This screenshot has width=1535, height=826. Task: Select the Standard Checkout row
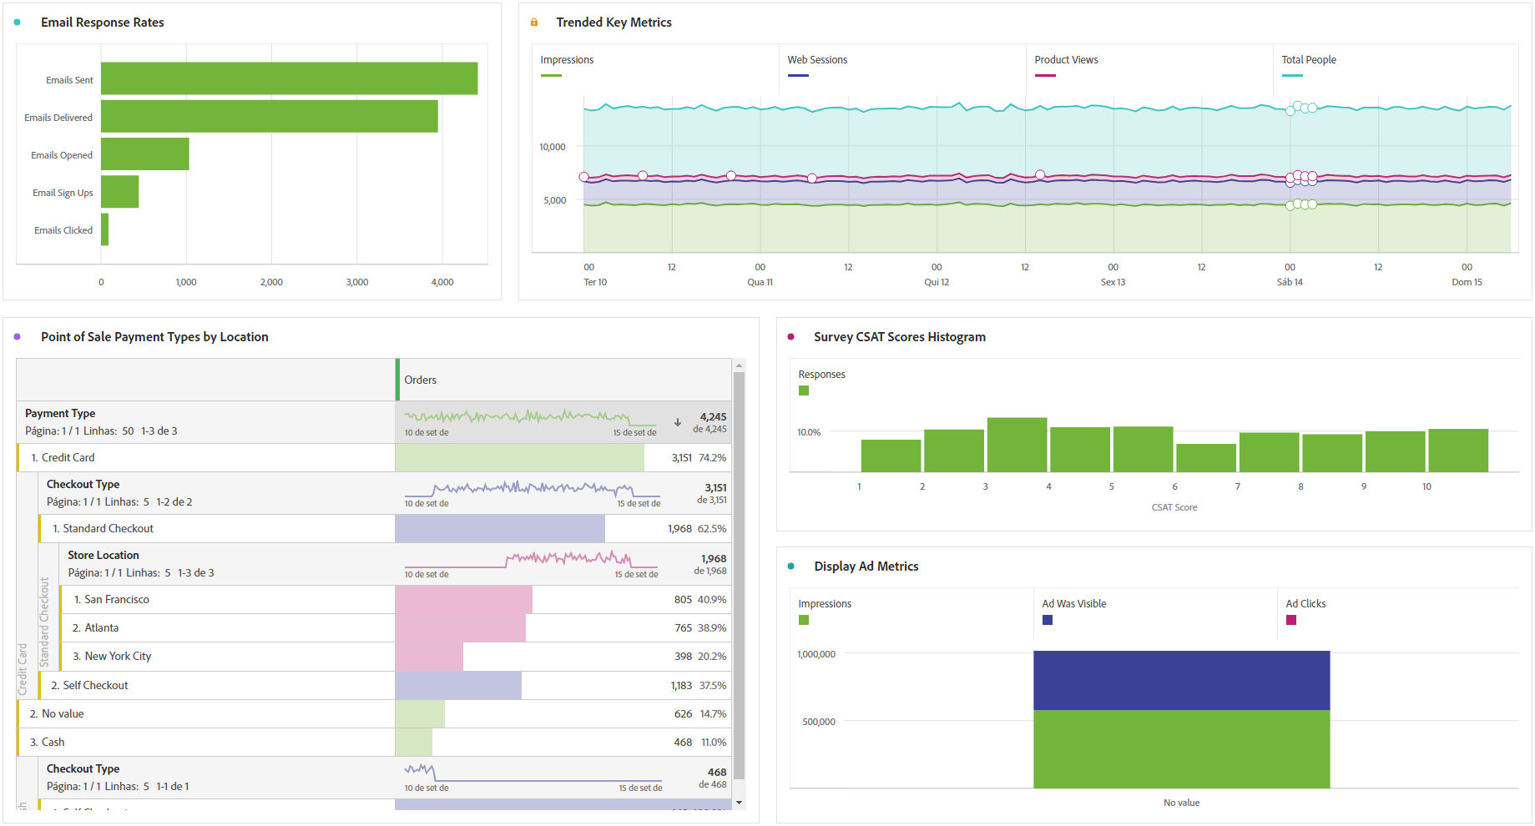(385, 528)
